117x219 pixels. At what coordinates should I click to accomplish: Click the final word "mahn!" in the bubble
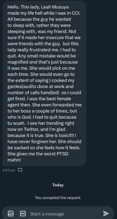(14, 160)
